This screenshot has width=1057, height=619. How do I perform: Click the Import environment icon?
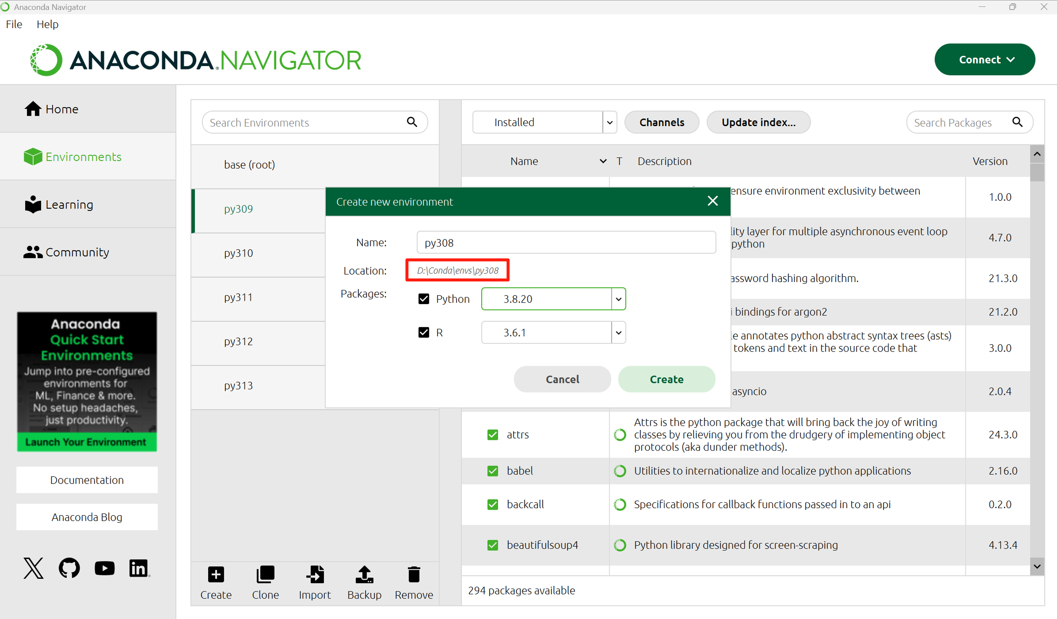(x=315, y=575)
